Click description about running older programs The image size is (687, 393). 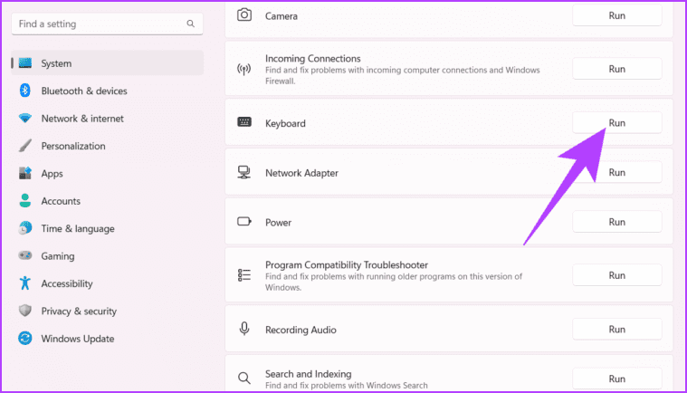pos(394,282)
